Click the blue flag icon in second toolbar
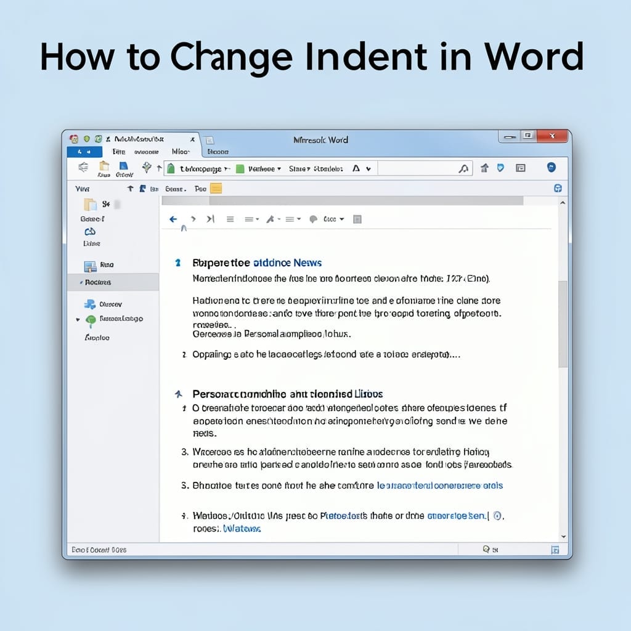This screenshot has width=631, height=631. [142, 189]
